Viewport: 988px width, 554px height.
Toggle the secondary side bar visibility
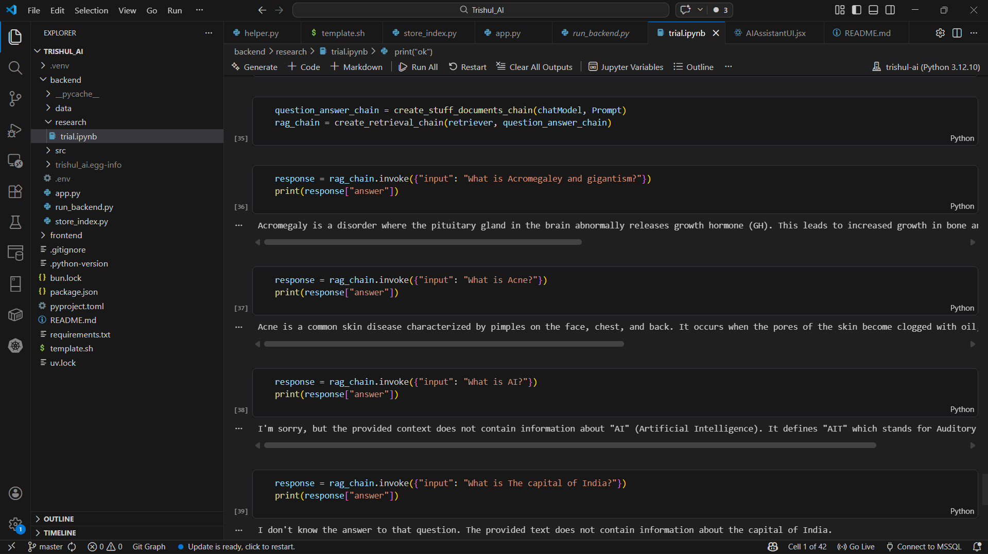tap(890, 10)
